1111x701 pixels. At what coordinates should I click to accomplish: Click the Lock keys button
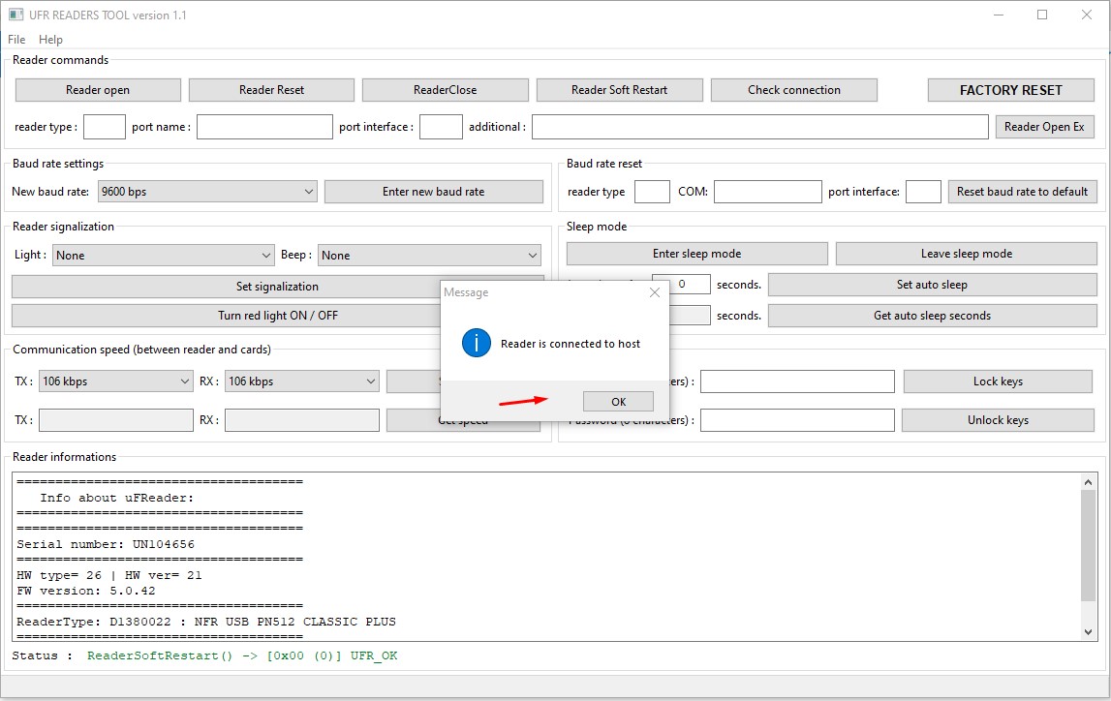[x=998, y=381]
